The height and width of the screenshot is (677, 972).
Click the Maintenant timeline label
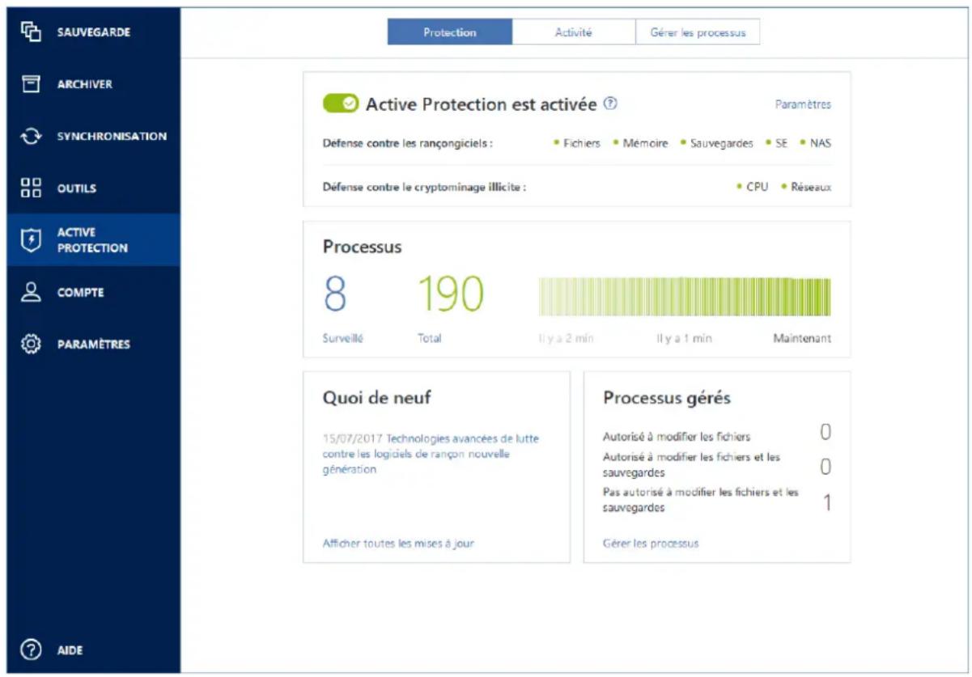[x=802, y=338]
